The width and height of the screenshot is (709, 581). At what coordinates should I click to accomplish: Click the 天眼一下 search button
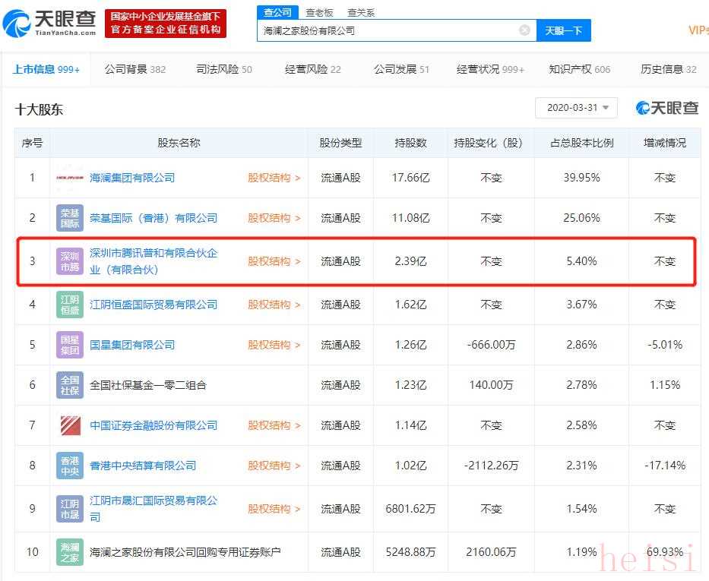pyautogui.click(x=563, y=30)
